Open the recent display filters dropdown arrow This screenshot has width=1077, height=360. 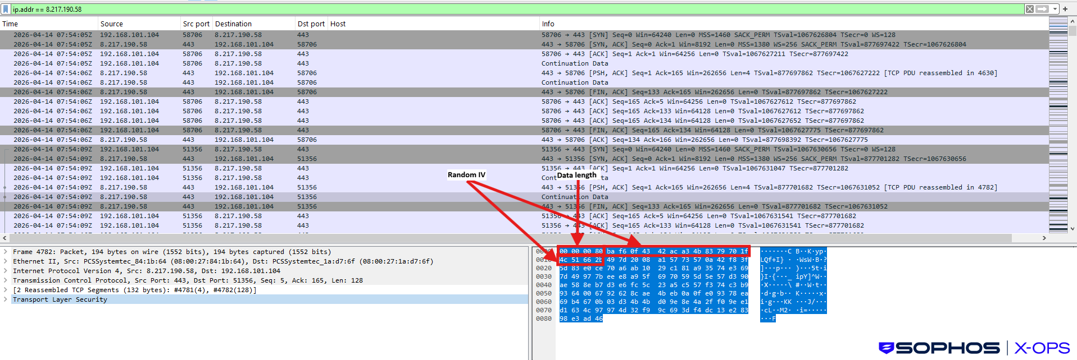(x=1055, y=9)
